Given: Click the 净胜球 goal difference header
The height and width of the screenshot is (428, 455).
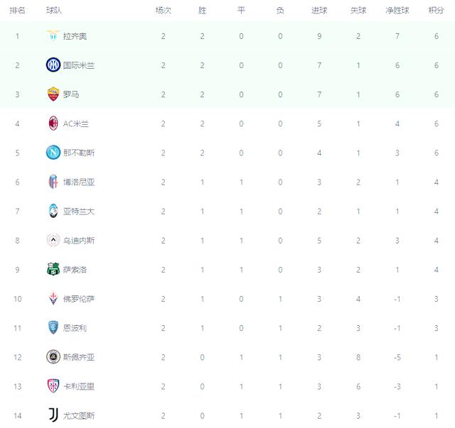Looking at the screenshot, I should point(397,11).
